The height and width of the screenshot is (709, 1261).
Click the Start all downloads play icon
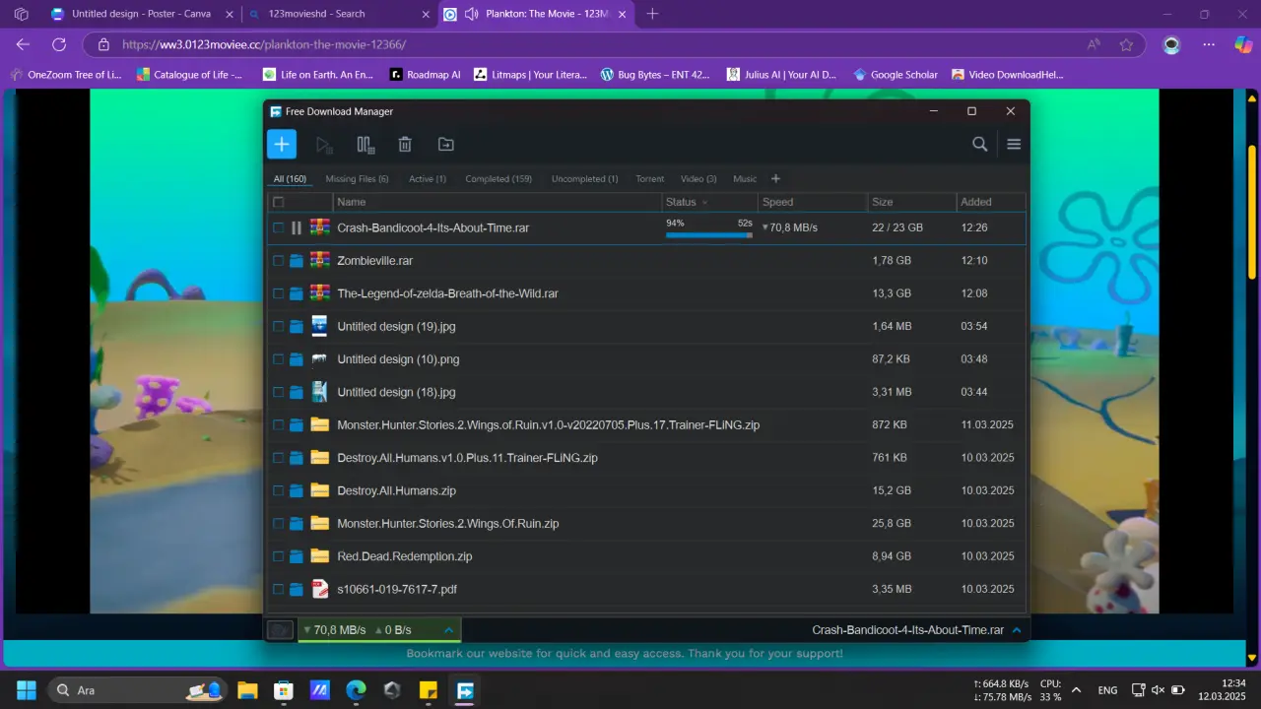point(324,145)
